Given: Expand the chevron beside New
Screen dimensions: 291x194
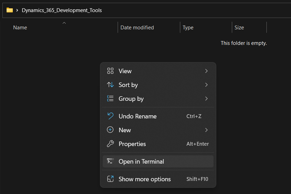Looking at the screenshot, I should (x=206, y=130).
